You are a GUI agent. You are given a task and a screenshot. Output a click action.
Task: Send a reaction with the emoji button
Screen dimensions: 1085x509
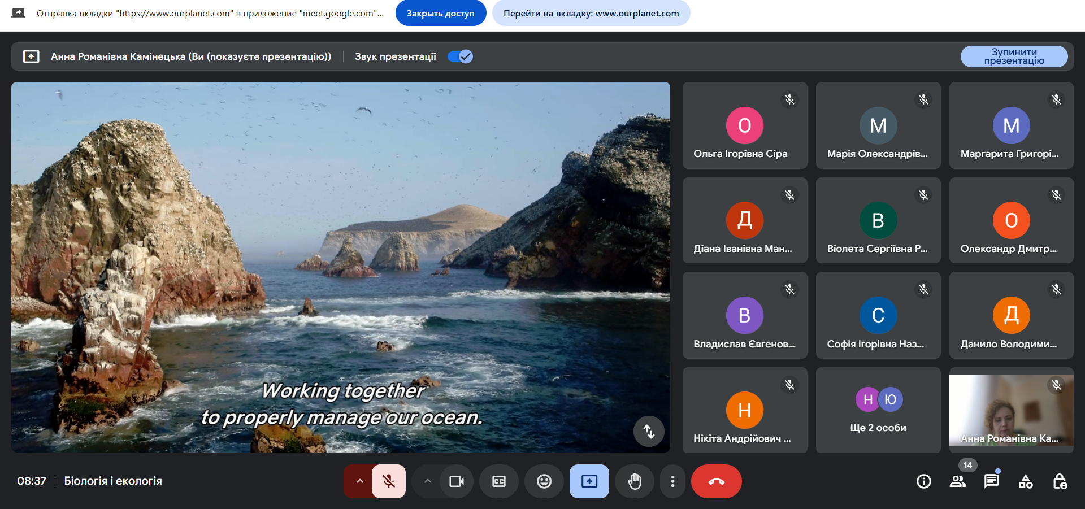click(x=544, y=481)
